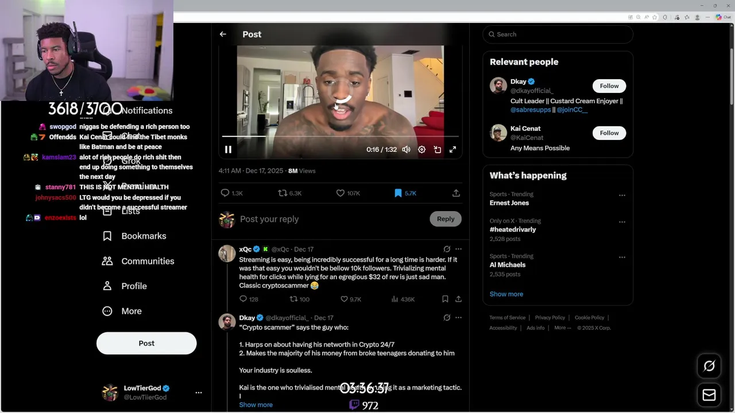Image resolution: width=735 pixels, height=413 pixels.
Task: Open Grok actions on xQc's reply
Action: point(447,249)
